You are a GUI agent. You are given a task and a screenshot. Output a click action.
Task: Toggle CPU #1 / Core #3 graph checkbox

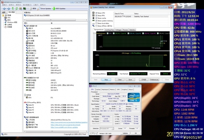point(143,33)
